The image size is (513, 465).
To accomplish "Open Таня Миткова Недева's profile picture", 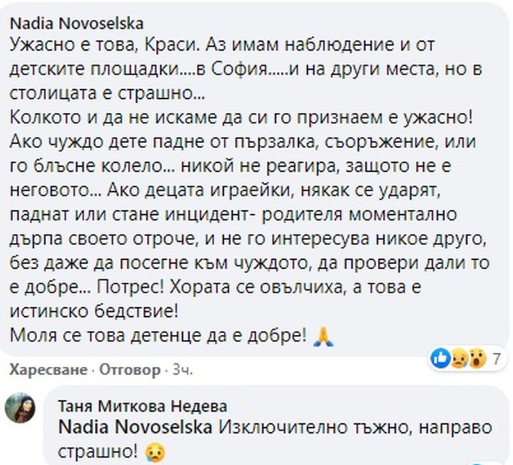I will pos(21,408).
